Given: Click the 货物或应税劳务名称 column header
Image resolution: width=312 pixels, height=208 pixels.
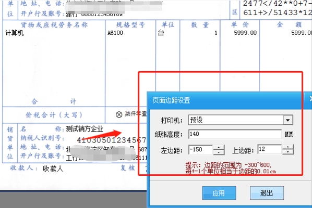Looking at the screenshot, I should (x=54, y=25).
